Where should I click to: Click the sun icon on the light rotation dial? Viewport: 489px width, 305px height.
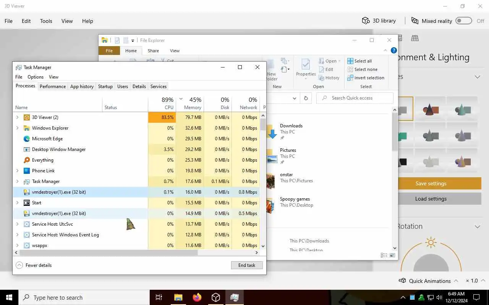click(x=431, y=242)
